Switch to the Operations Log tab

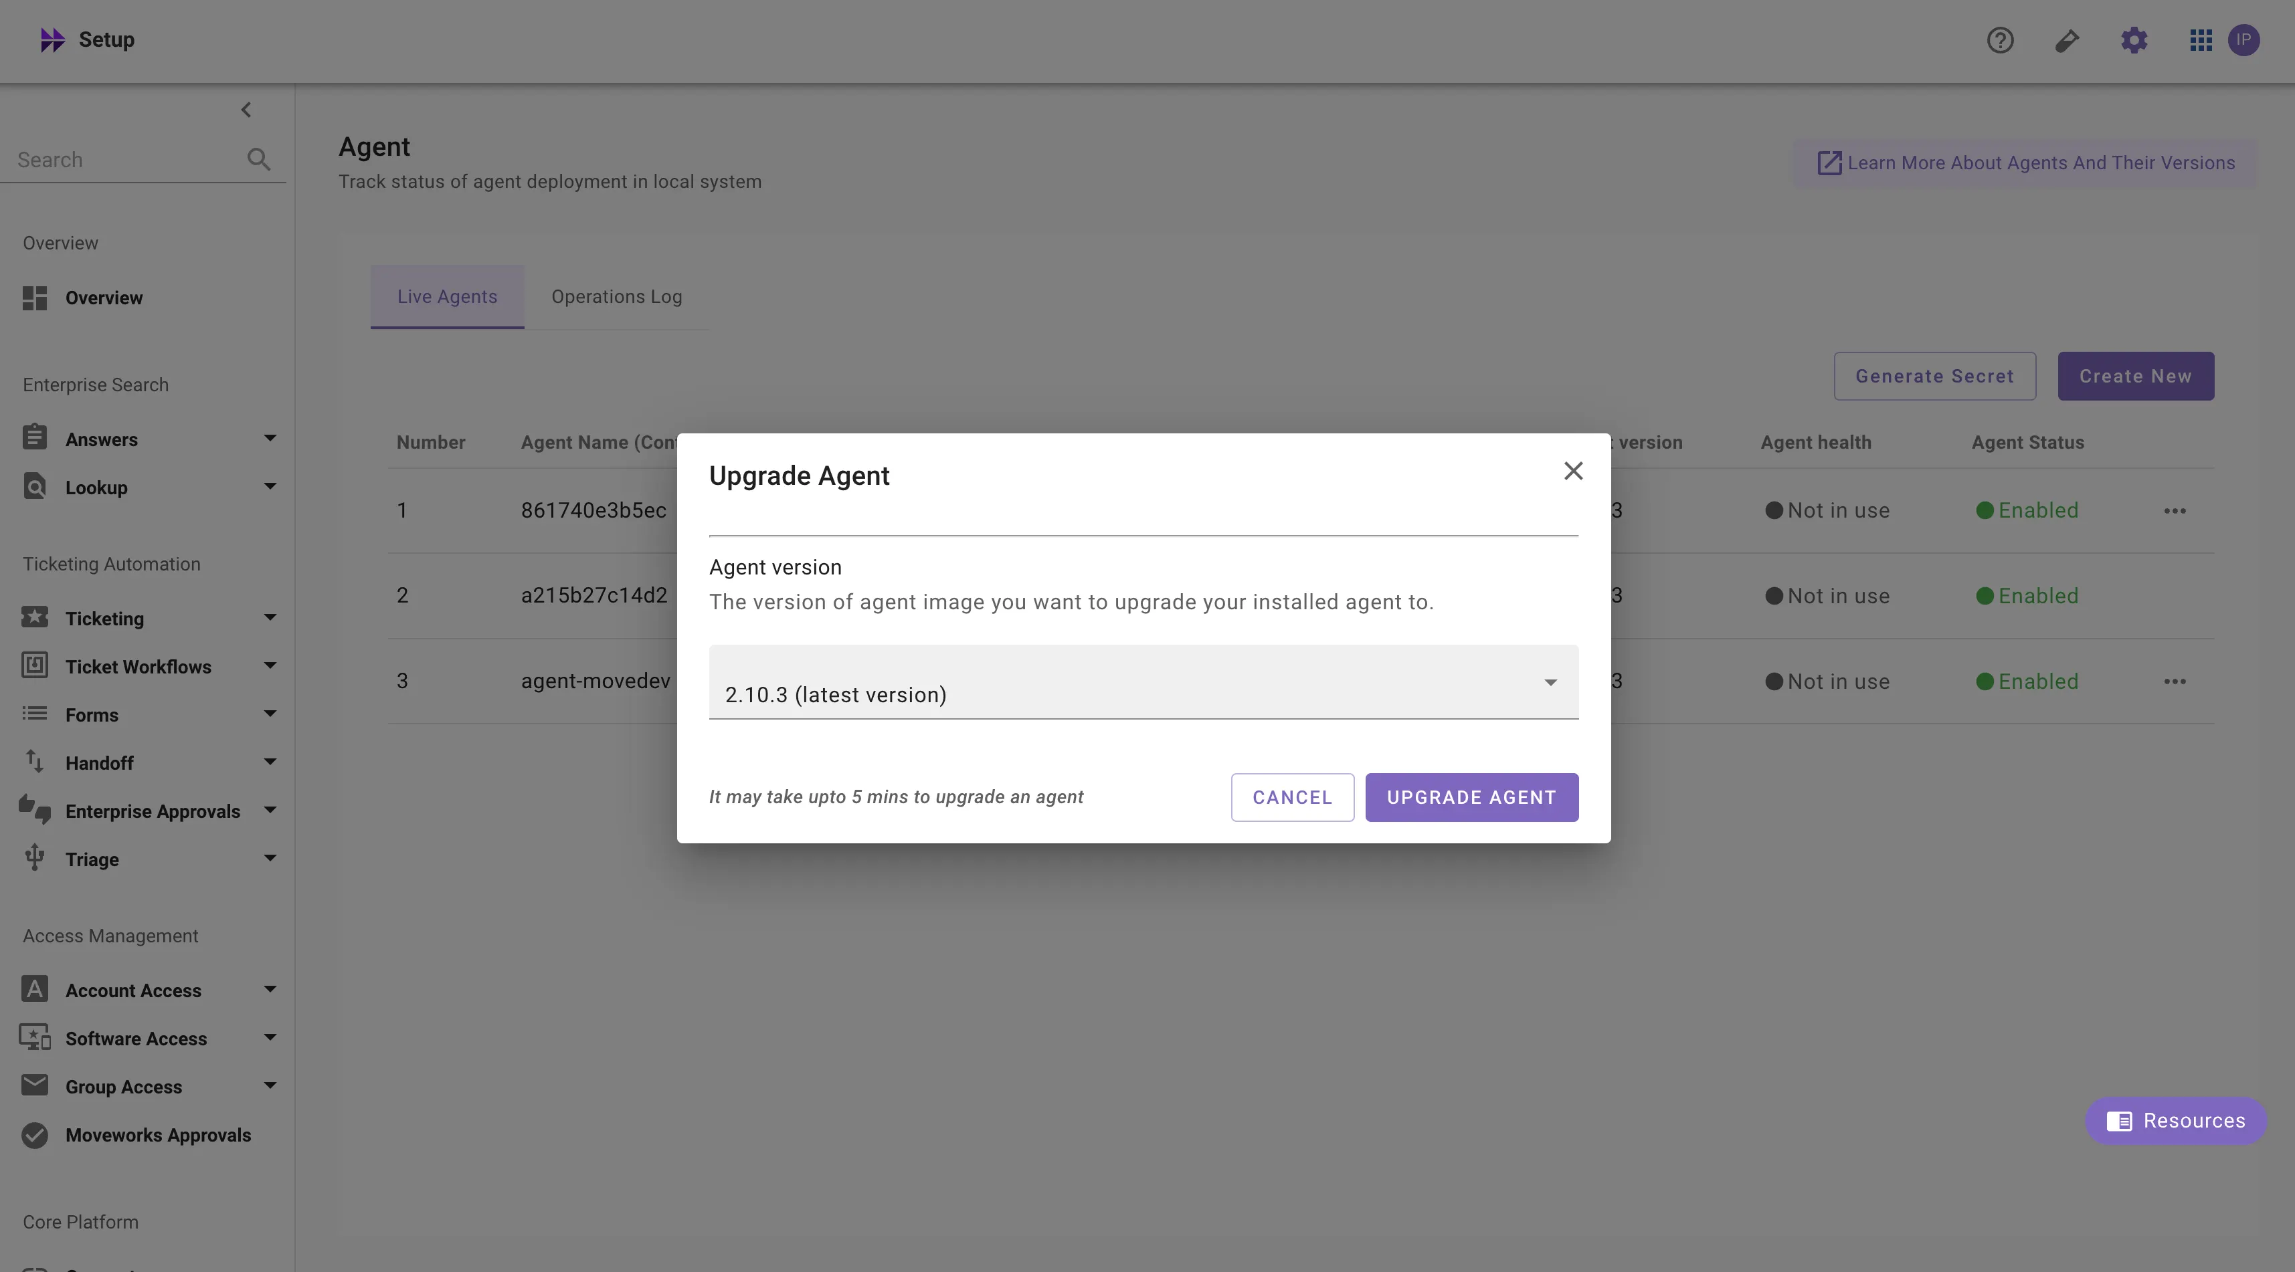point(616,297)
